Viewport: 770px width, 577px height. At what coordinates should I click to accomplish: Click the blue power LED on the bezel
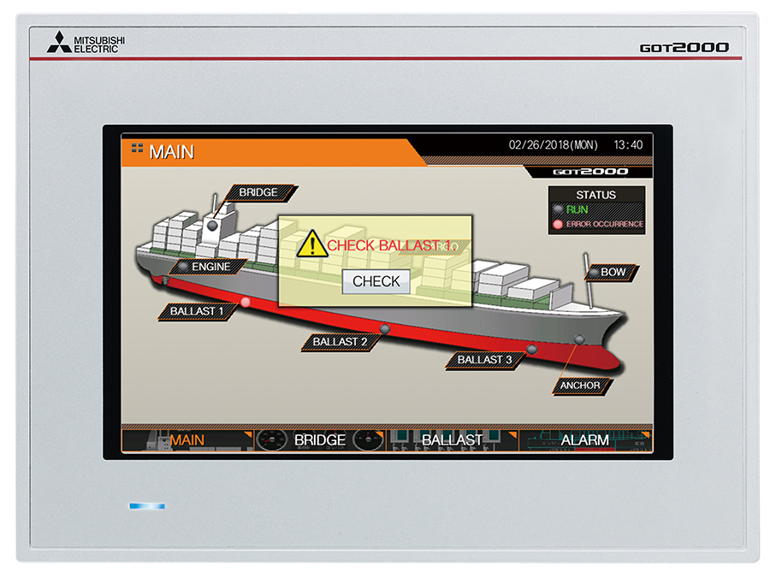[x=147, y=506]
